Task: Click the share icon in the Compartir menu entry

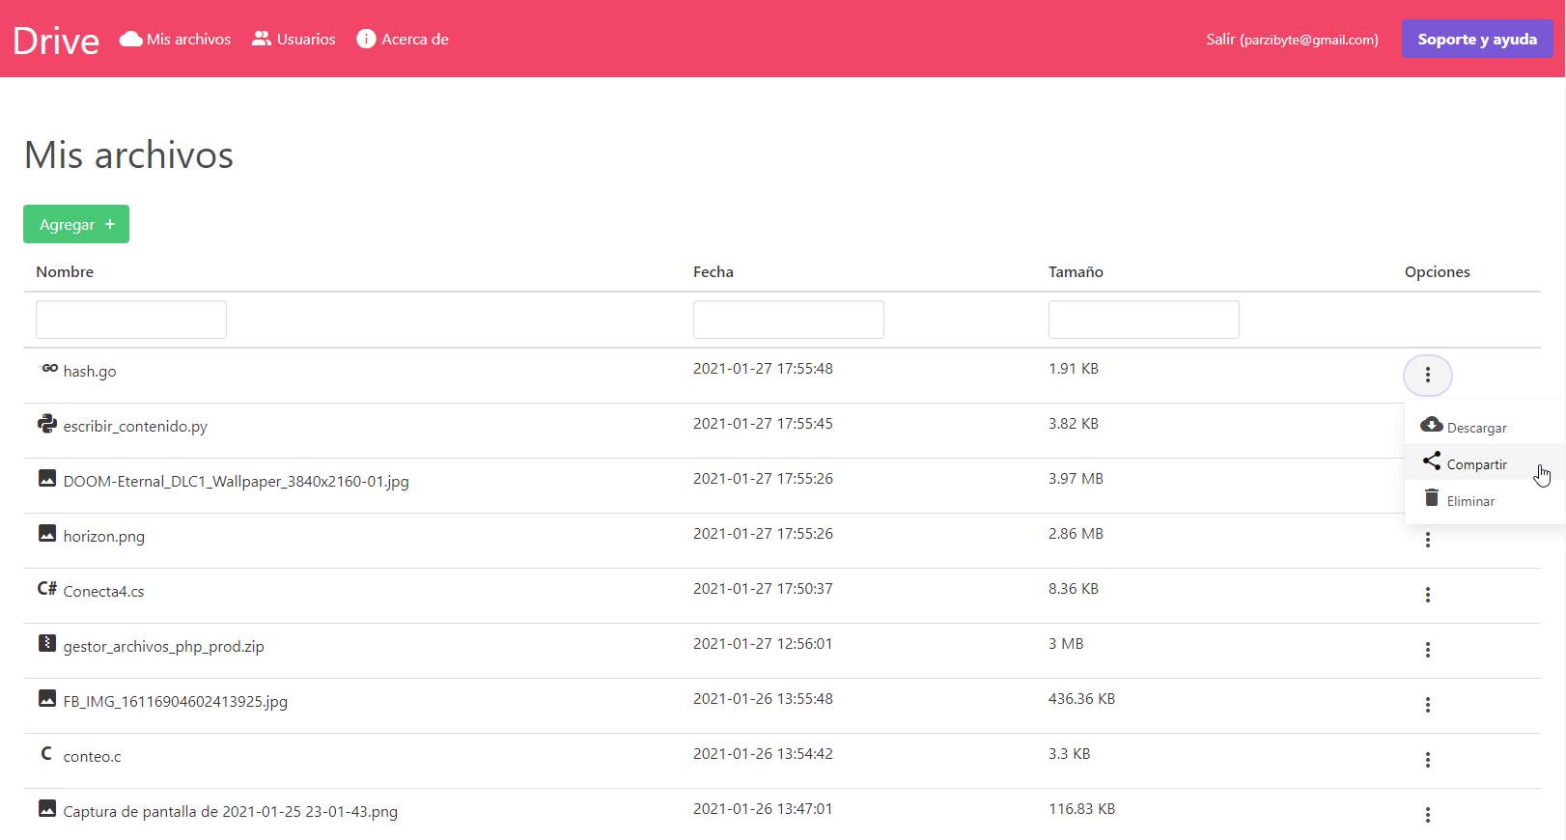Action: pos(1432,462)
